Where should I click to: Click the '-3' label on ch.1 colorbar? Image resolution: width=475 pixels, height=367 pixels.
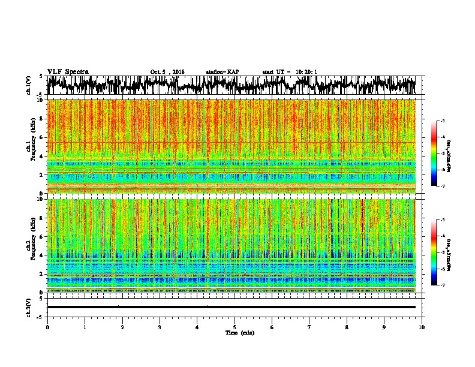442,121
